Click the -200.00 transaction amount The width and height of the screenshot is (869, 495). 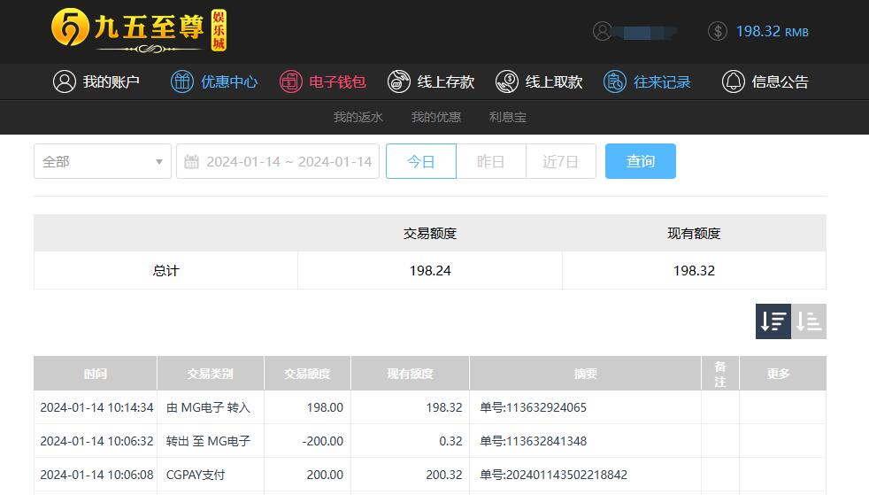coord(322,441)
